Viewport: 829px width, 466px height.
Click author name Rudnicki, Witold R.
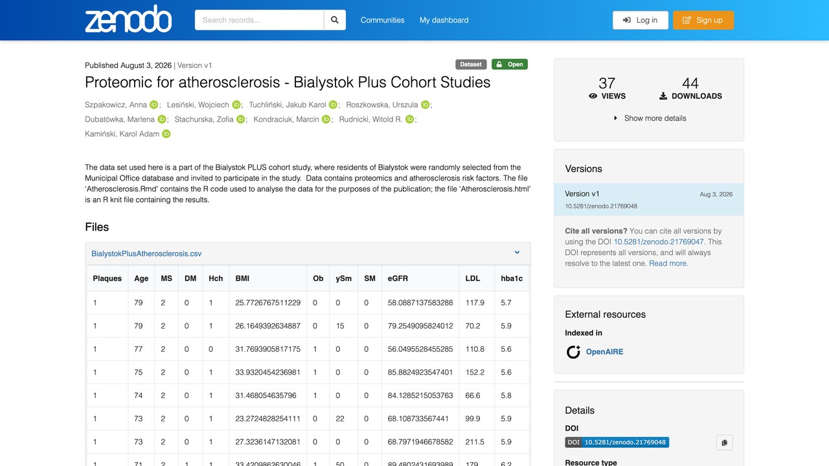point(371,120)
